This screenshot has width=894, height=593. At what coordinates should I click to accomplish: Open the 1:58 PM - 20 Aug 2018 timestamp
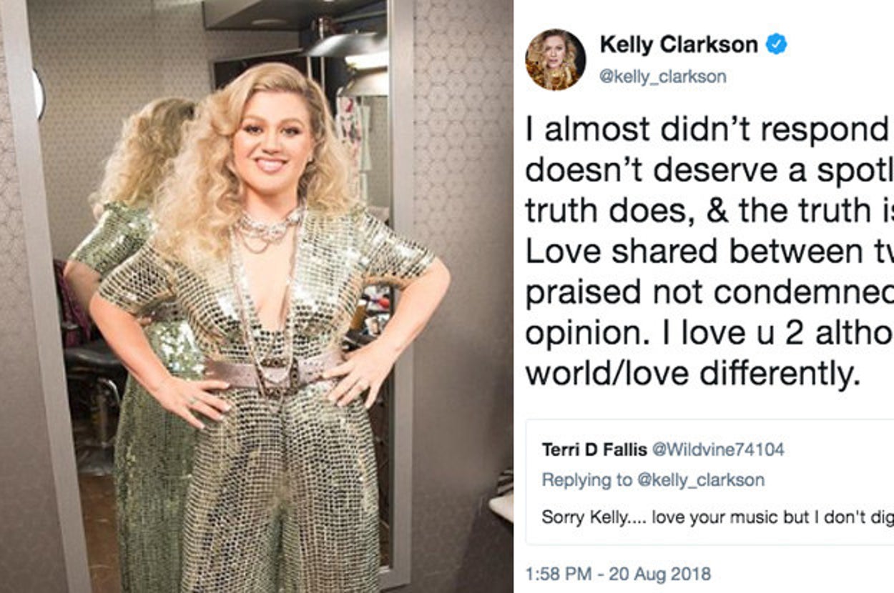618,573
